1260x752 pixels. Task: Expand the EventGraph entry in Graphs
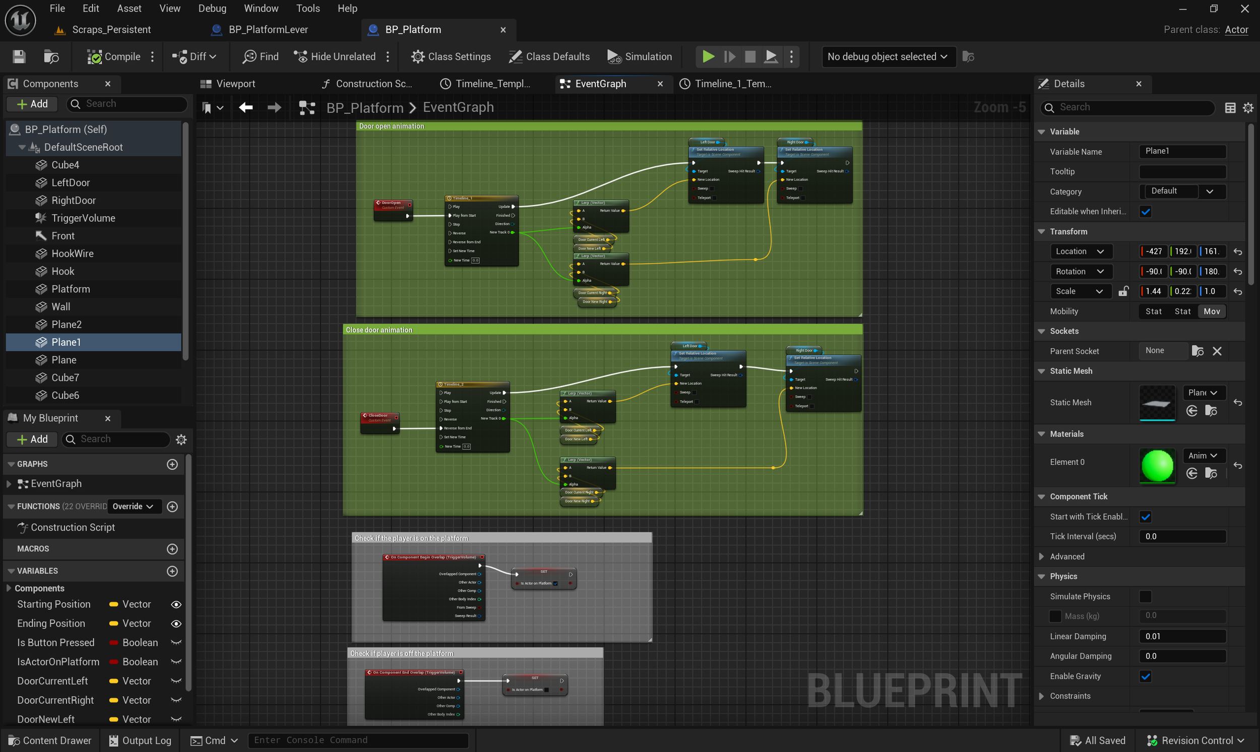[x=9, y=484]
